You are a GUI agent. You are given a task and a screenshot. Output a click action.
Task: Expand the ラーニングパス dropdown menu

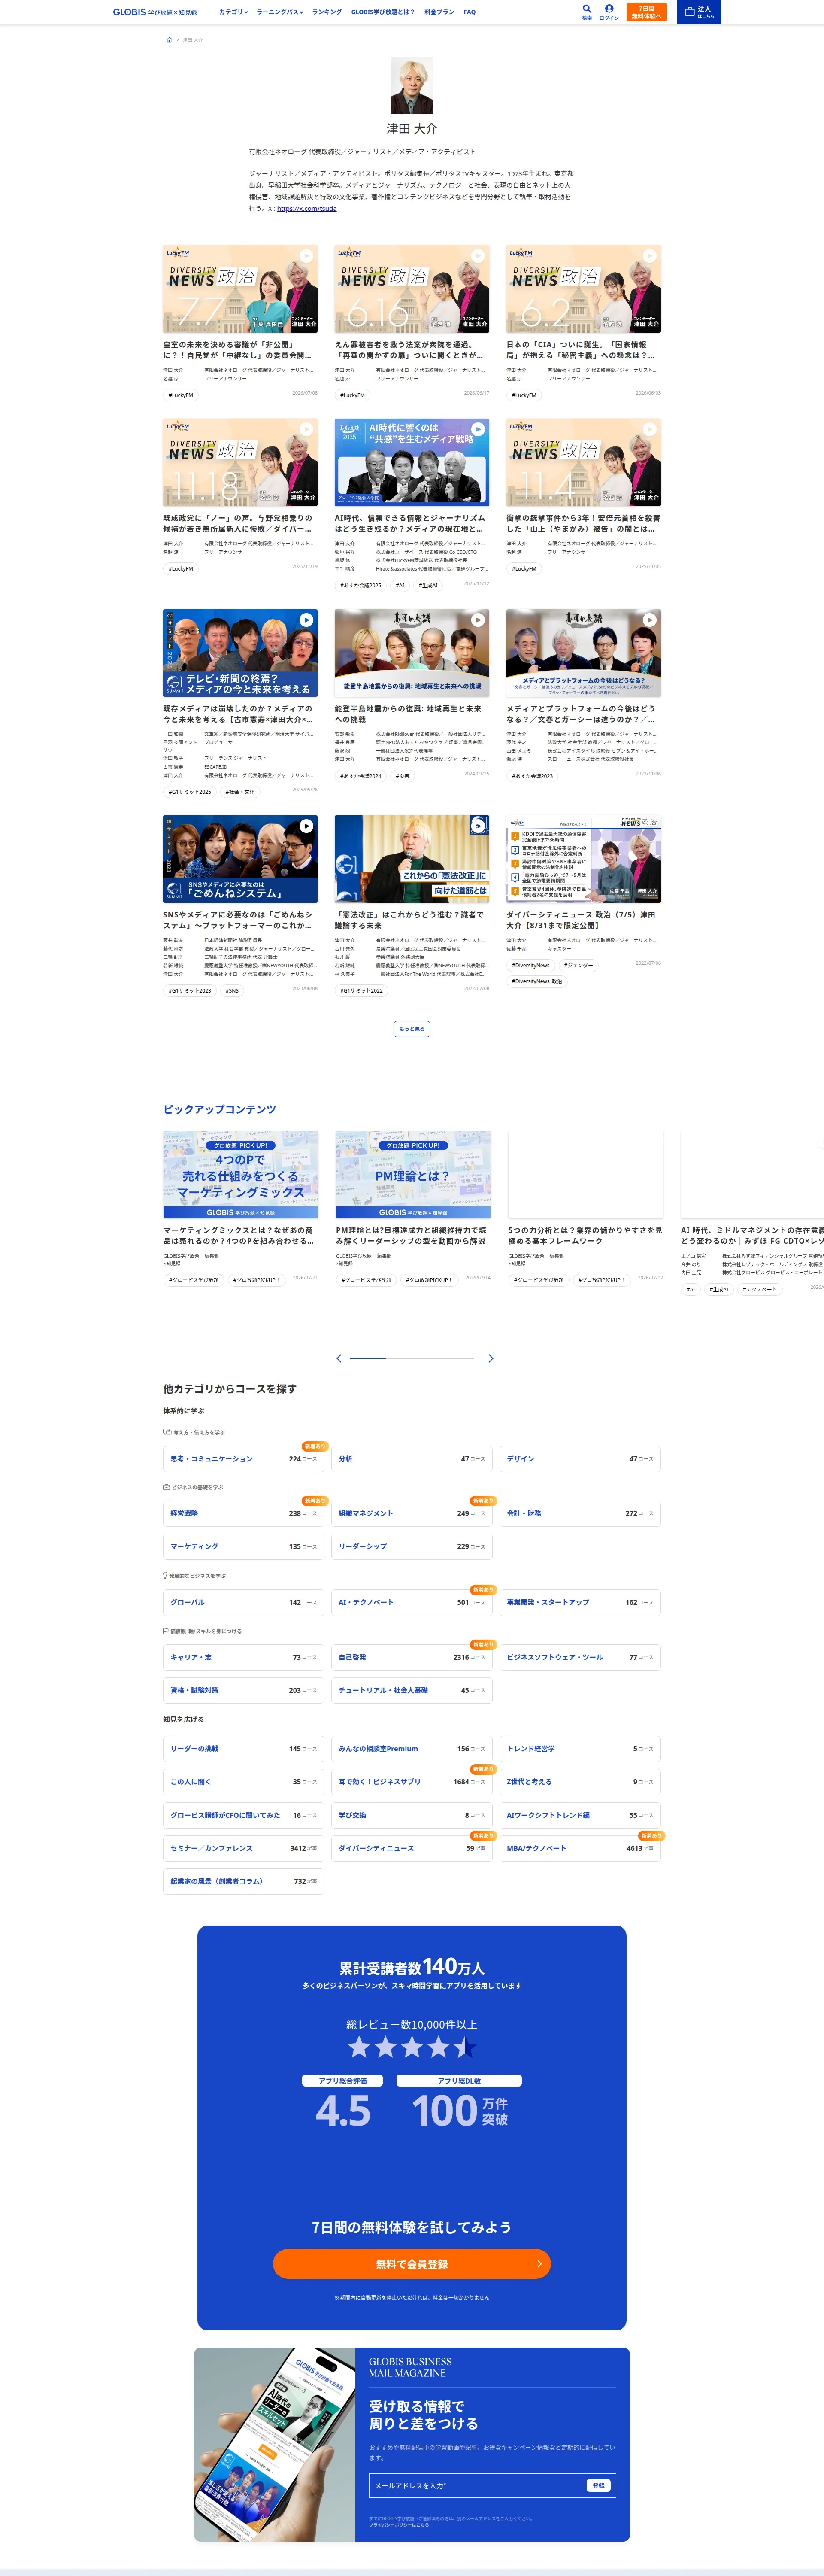[280, 12]
